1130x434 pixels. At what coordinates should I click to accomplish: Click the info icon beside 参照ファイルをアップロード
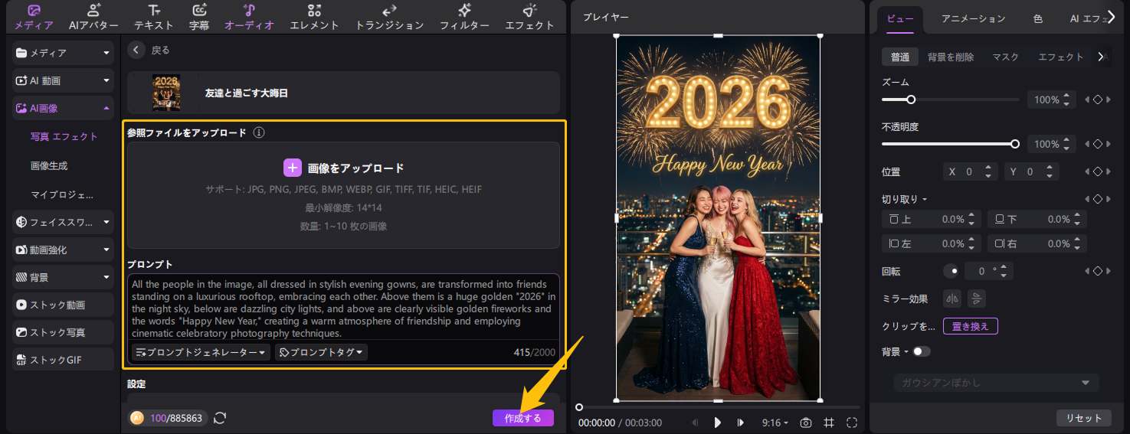pyautogui.click(x=259, y=132)
